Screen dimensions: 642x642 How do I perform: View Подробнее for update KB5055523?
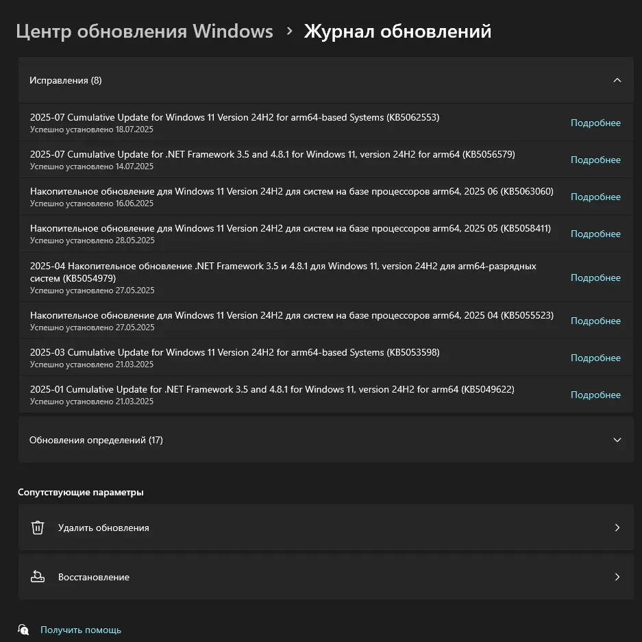(x=595, y=321)
